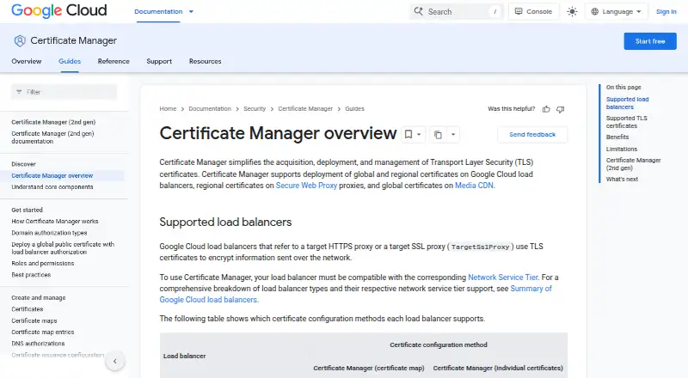Open the Media CDN link
This screenshot has width=688, height=378.
pyautogui.click(x=474, y=186)
